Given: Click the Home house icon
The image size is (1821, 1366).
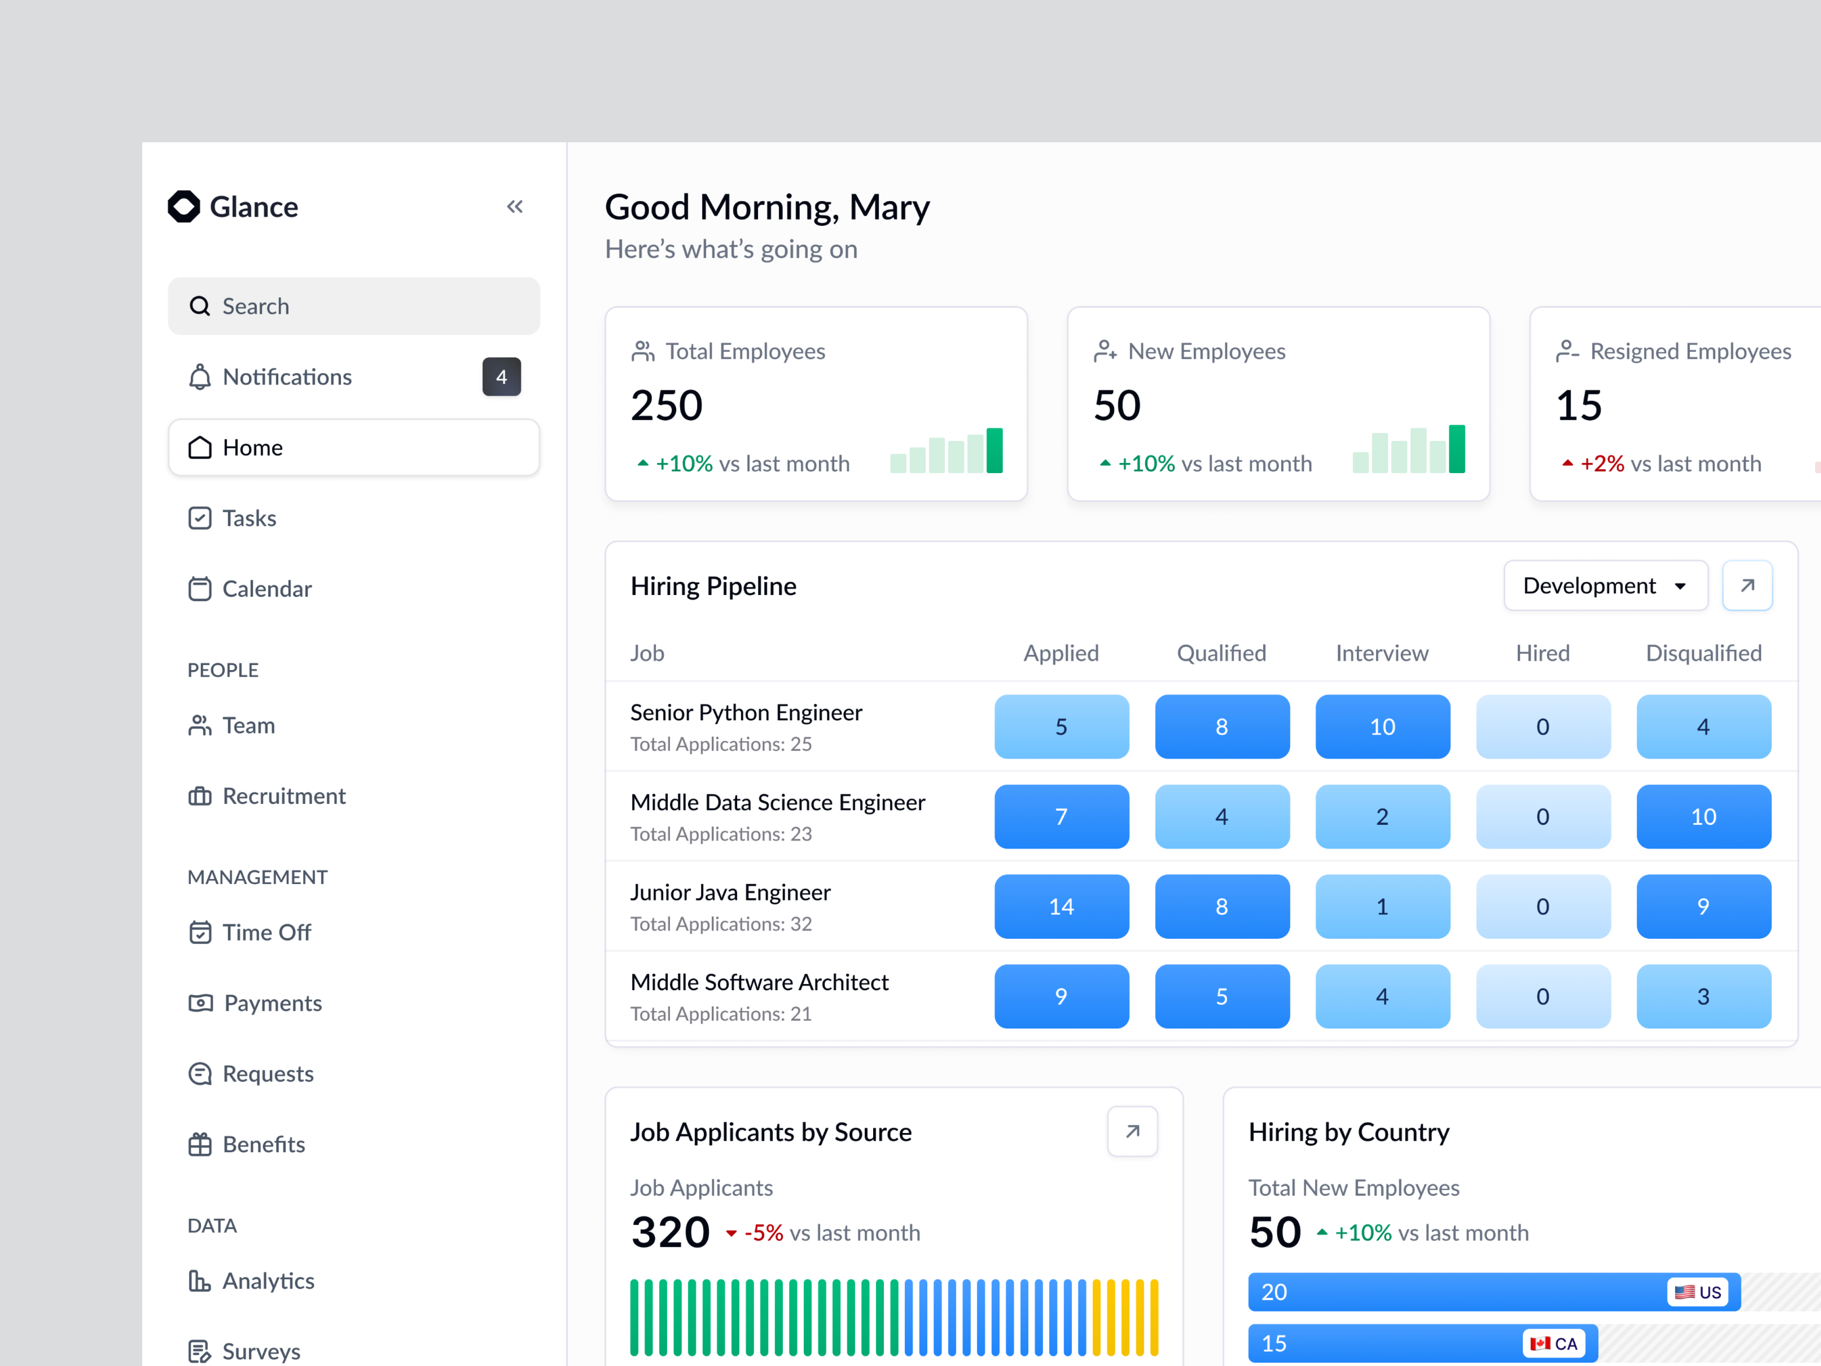Looking at the screenshot, I should point(200,448).
